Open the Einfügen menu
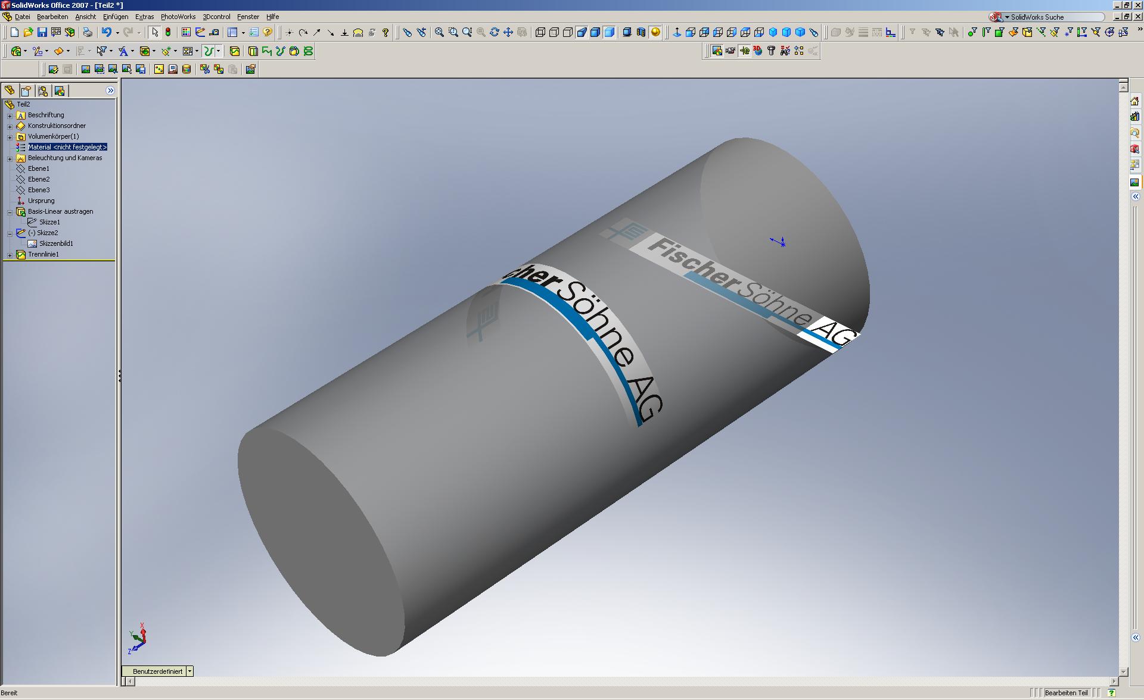 (116, 17)
